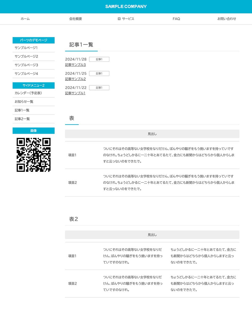Open article 記事サンプル3
Screen dimensions: 252x312
[x=75, y=65]
